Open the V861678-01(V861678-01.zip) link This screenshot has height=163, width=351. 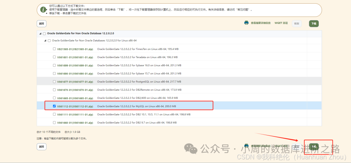point(75,90)
